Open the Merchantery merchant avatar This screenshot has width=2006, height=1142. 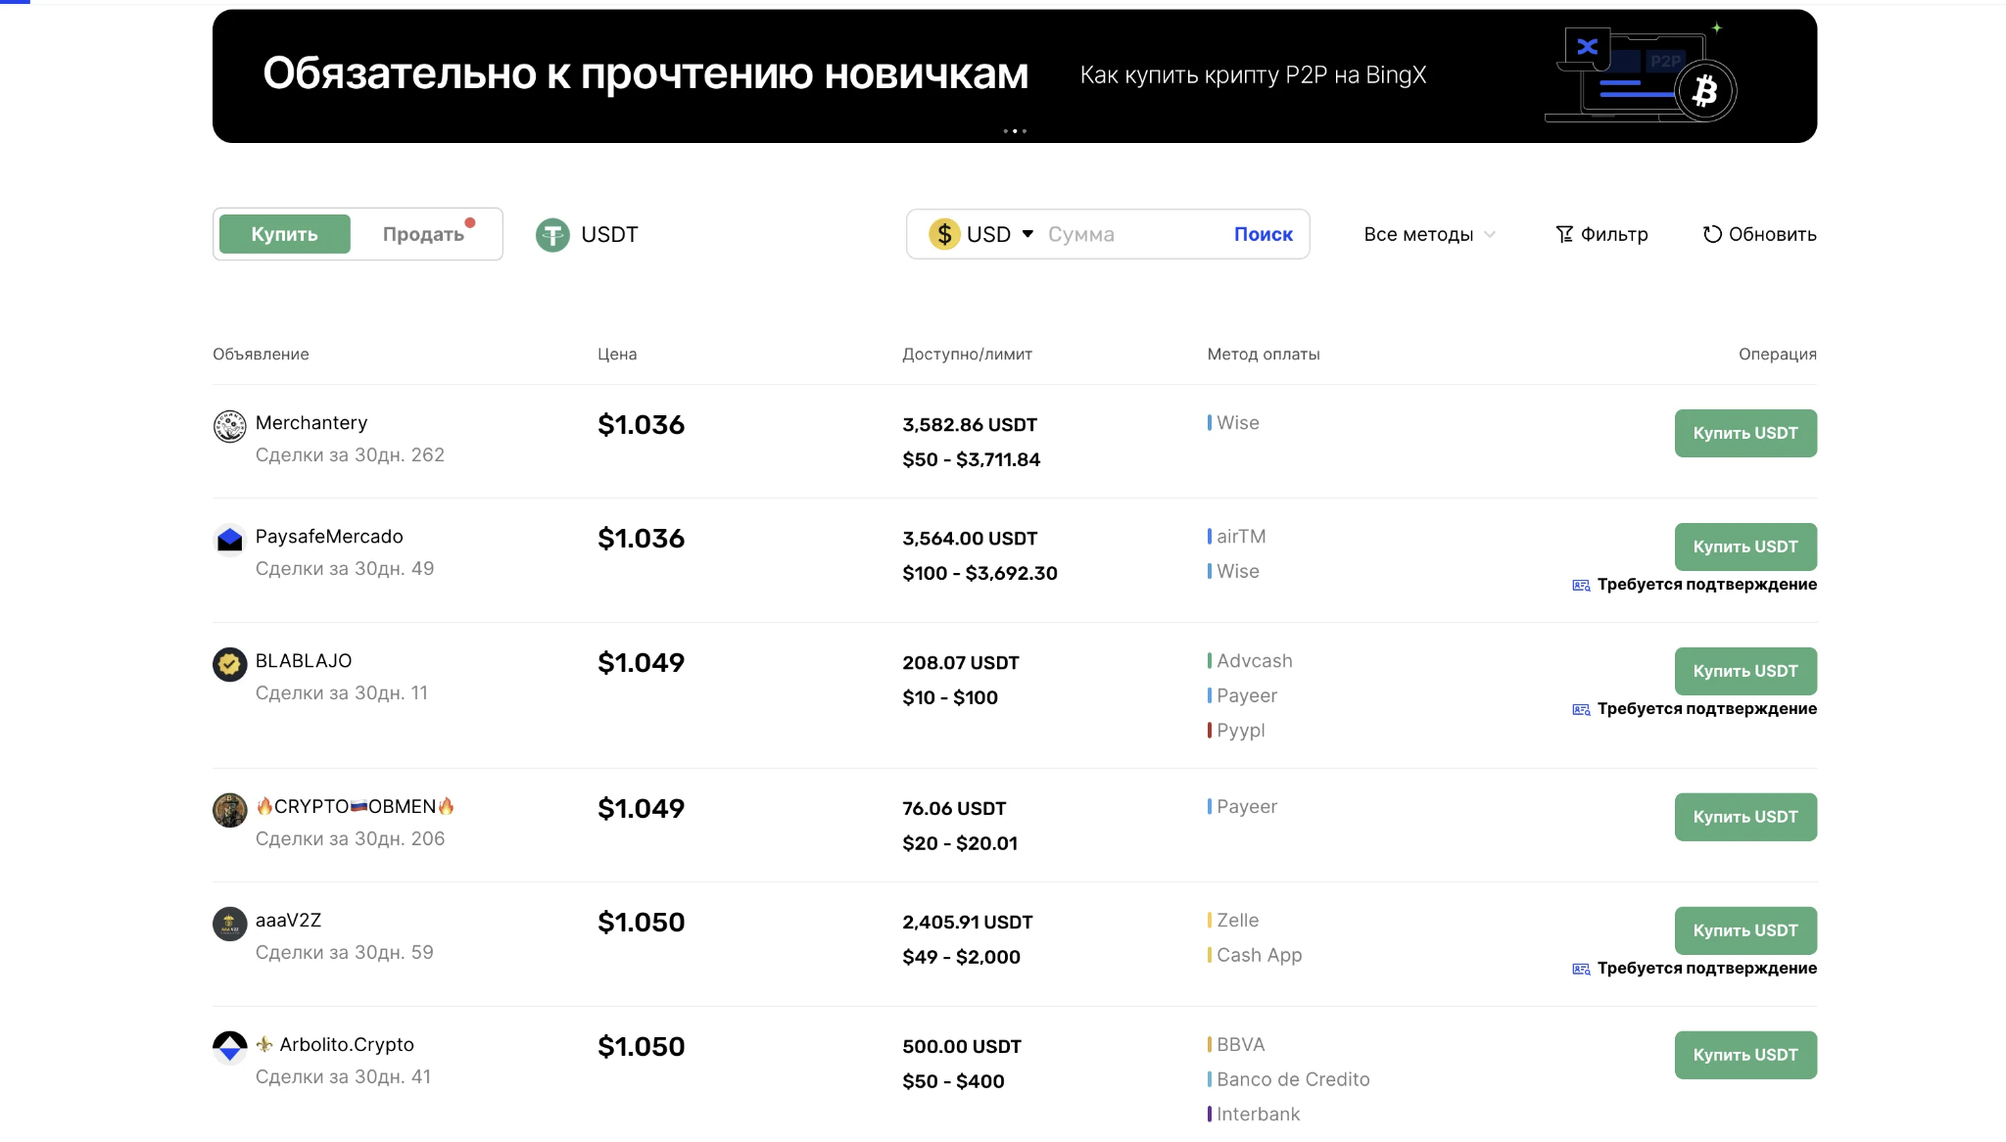pyautogui.click(x=229, y=426)
